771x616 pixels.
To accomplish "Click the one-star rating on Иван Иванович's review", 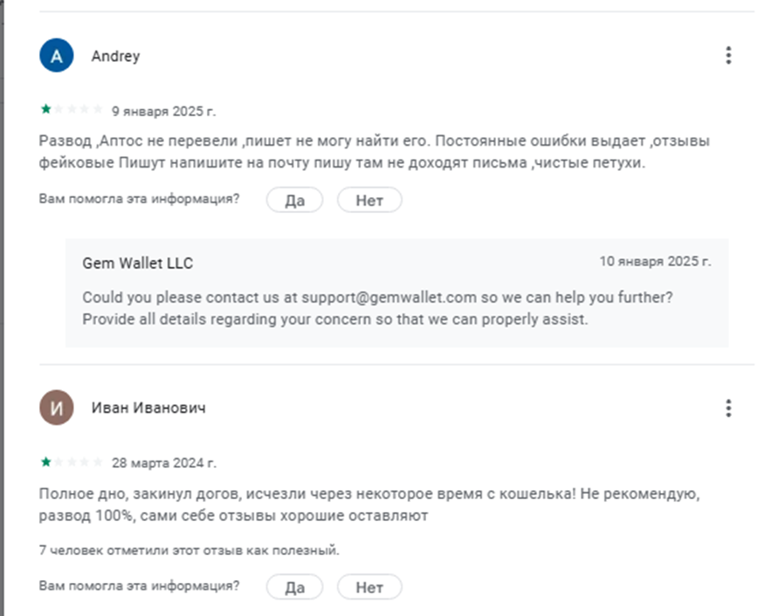I will click(71, 462).
